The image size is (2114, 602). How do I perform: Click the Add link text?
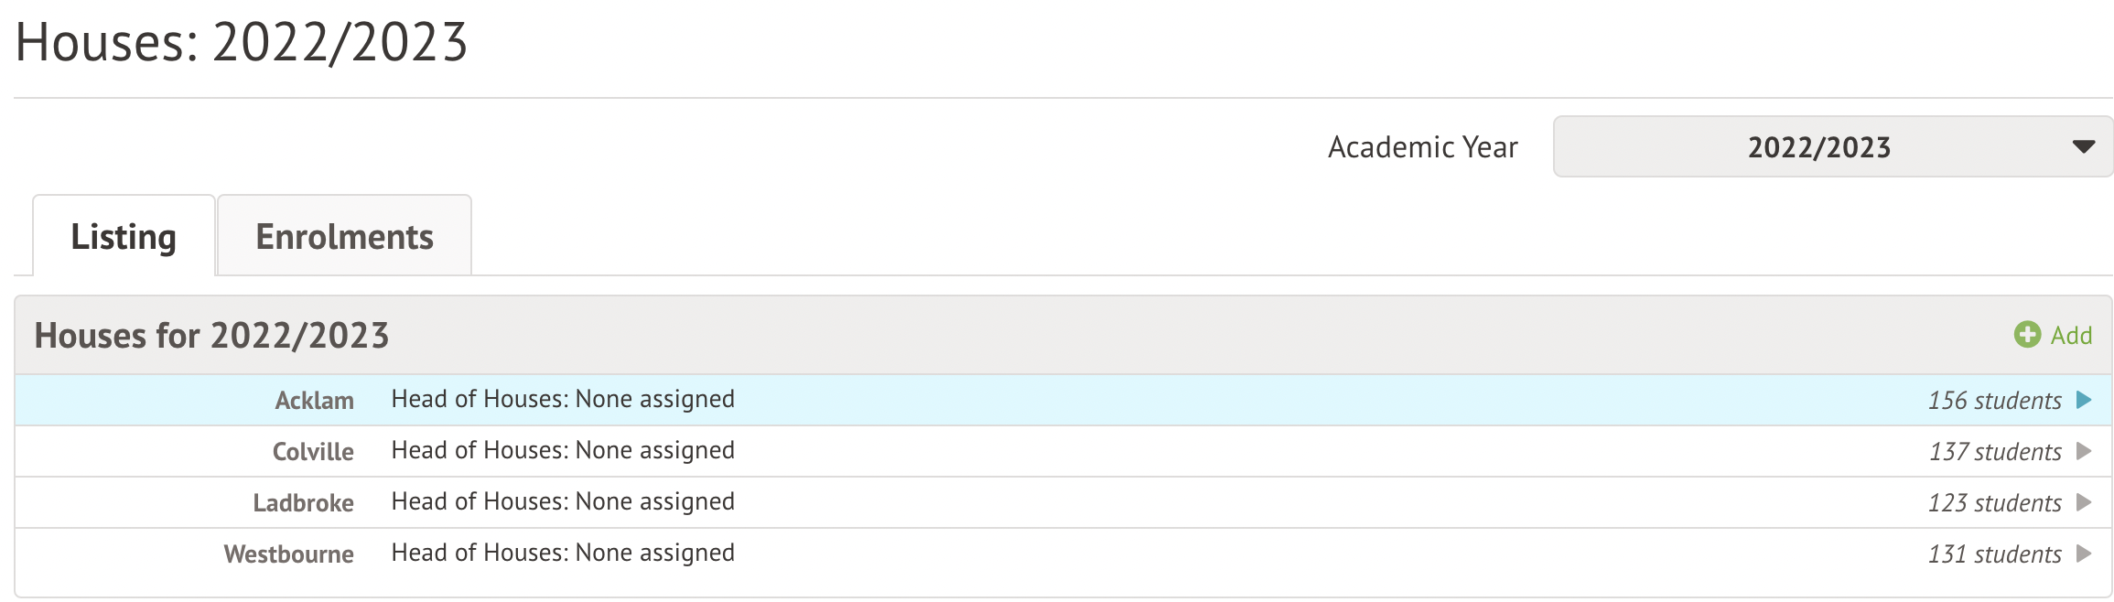point(2071,336)
